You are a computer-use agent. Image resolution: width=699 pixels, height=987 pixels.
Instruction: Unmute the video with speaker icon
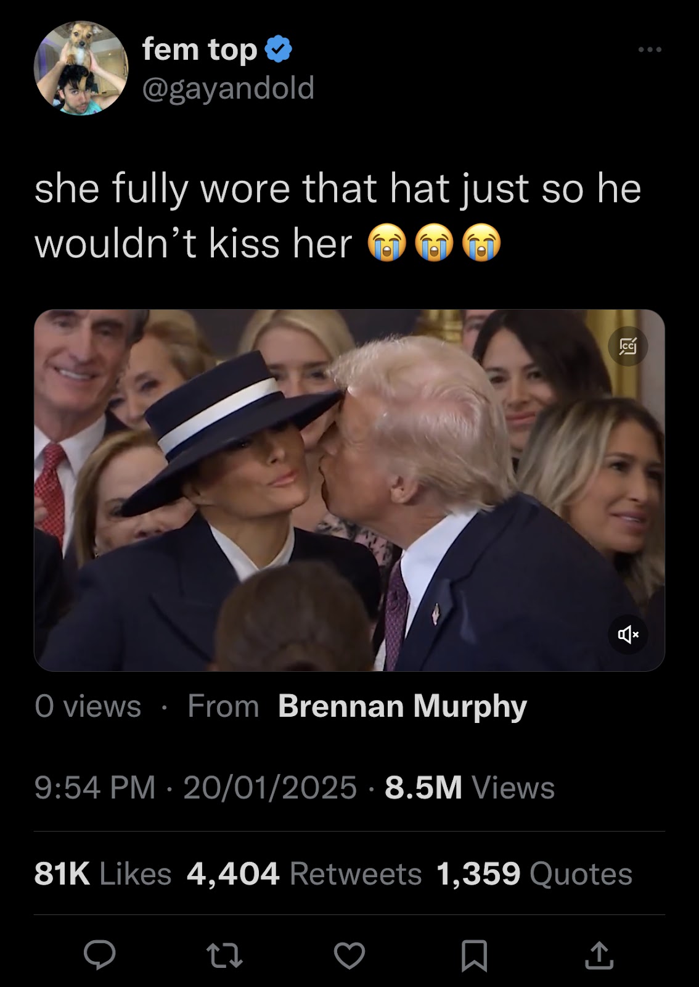pyautogui.click(x=627, y=634)
